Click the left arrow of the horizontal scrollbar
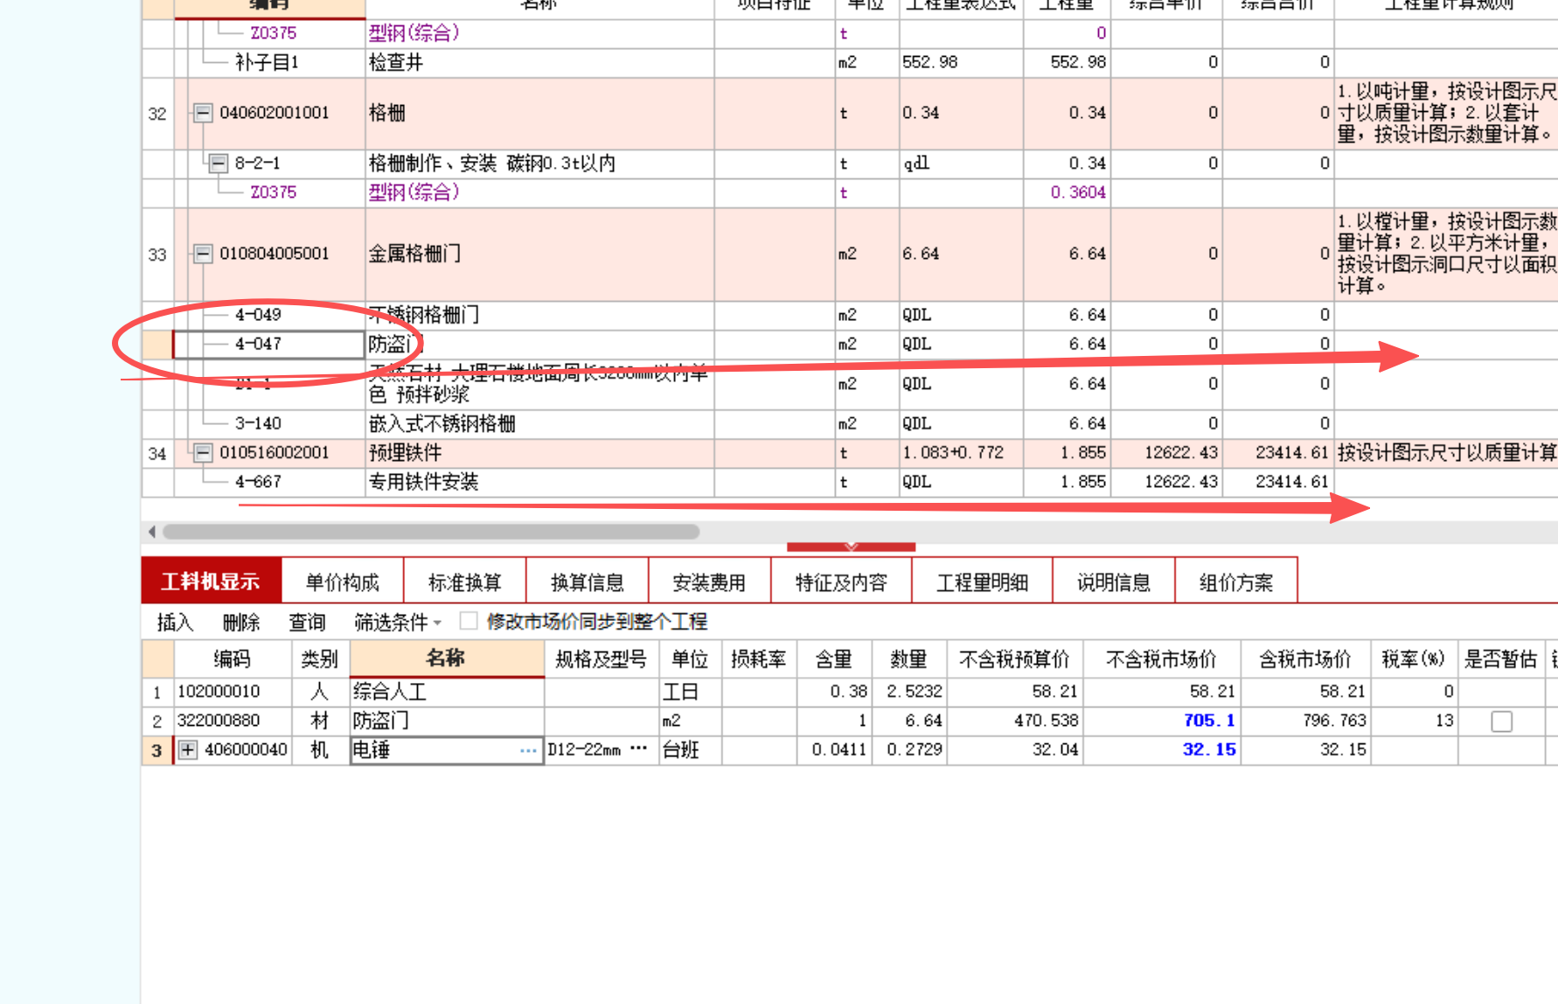The width and height of the screenshot is (1558, 1004). pos(150,531)
